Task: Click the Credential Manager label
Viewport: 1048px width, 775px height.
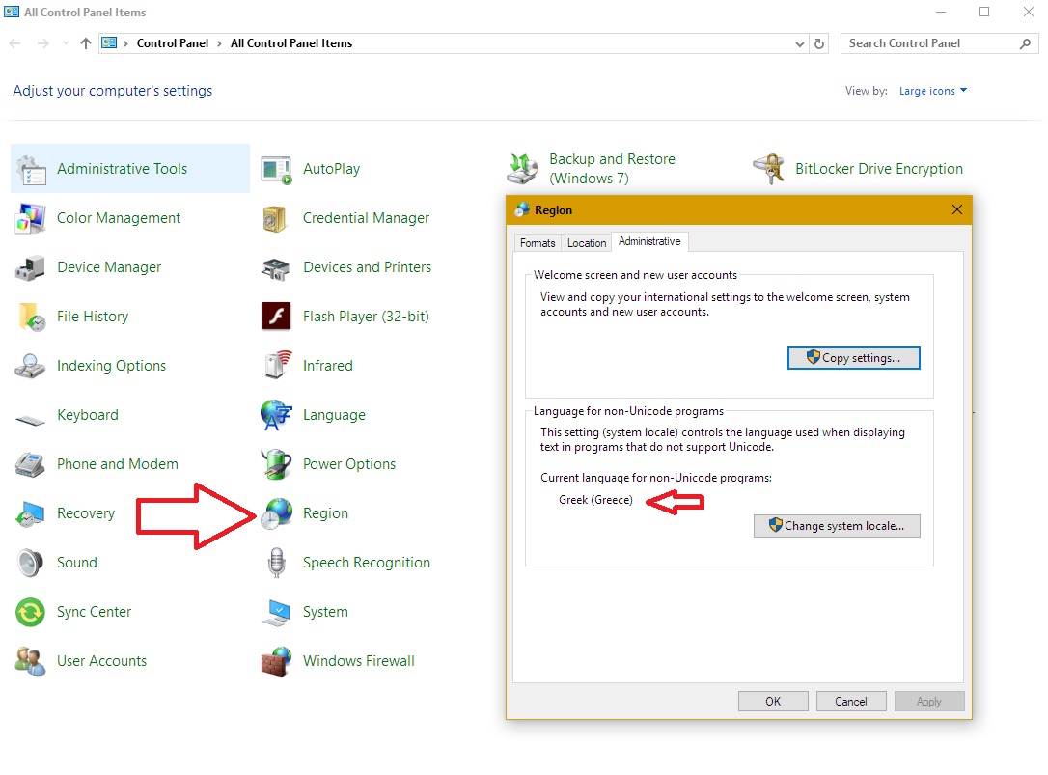Action: tap(367, 218)
